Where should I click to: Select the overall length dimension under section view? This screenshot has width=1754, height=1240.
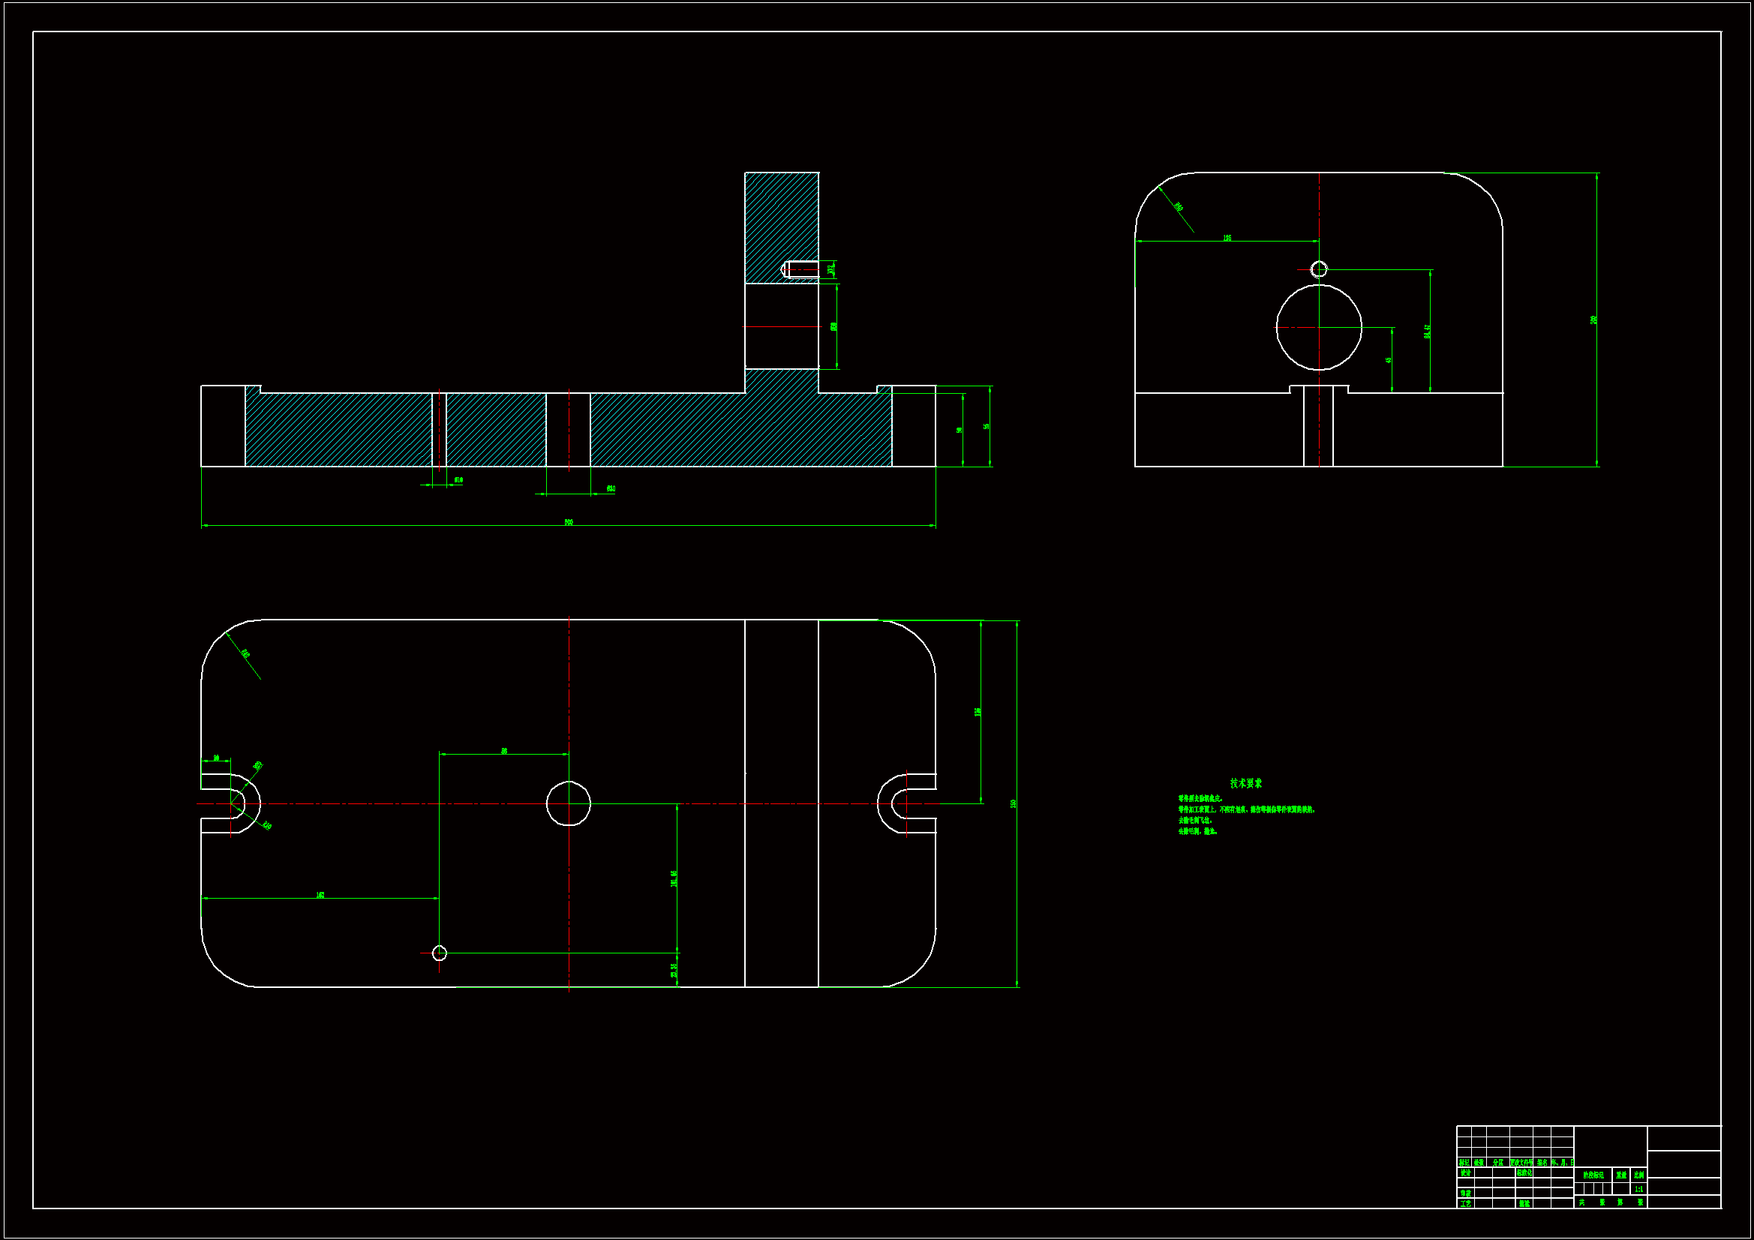pos(569,523)
